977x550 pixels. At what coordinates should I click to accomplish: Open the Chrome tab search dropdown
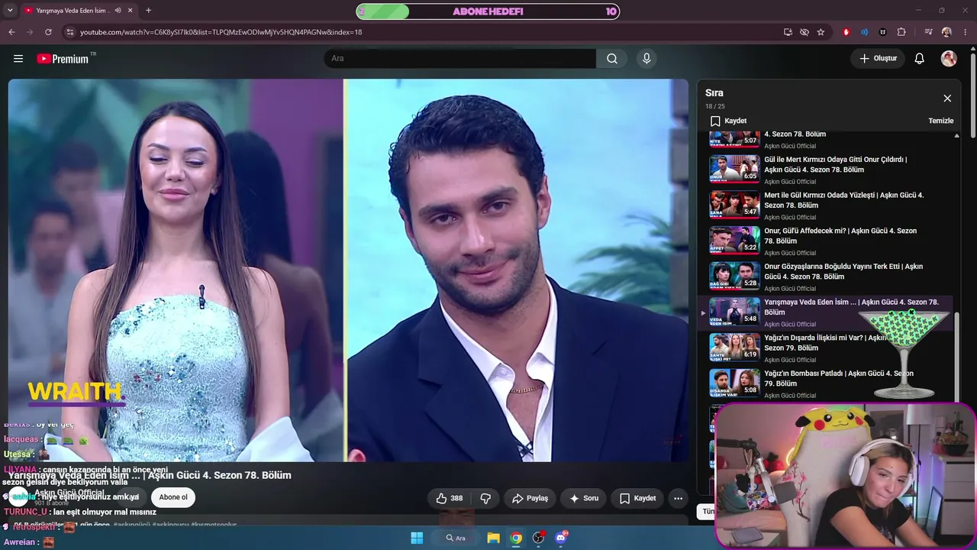[x=10, y=11]
